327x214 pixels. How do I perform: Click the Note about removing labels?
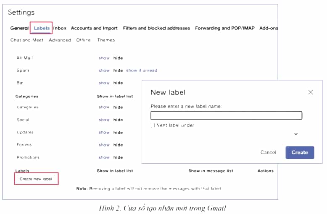point(148,188)
